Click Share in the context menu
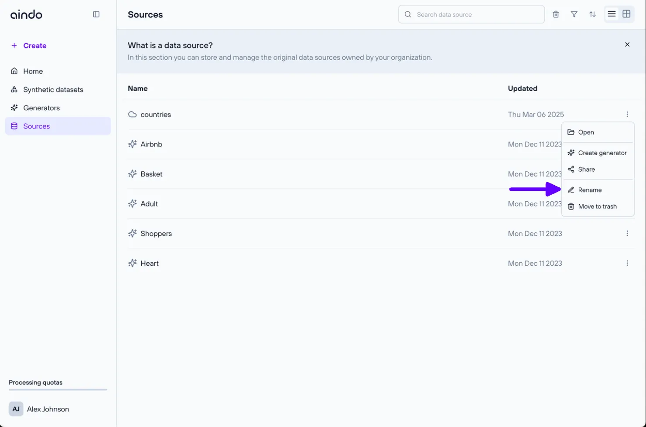The width and height of the screenshot is (646, 427). coord(586,169)
